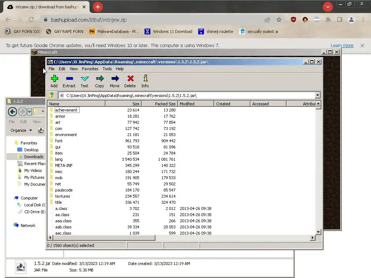The width and height of the screenshot is (371, 278).
Task: Click Explorer's back navigation button
Action: 12,111
